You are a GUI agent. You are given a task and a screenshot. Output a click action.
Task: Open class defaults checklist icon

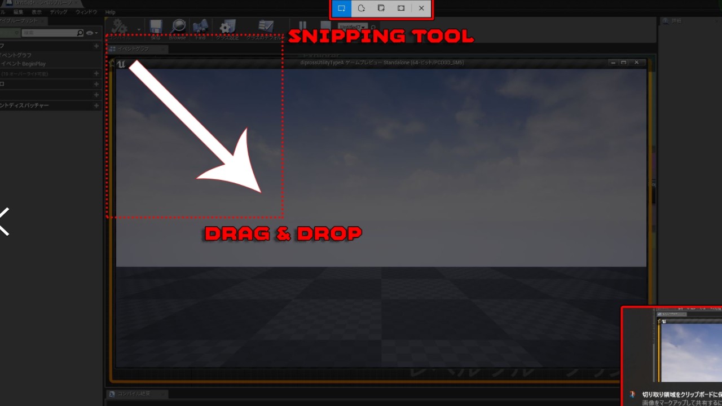coord(266,27)
